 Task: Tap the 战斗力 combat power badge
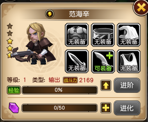(70, 80)
